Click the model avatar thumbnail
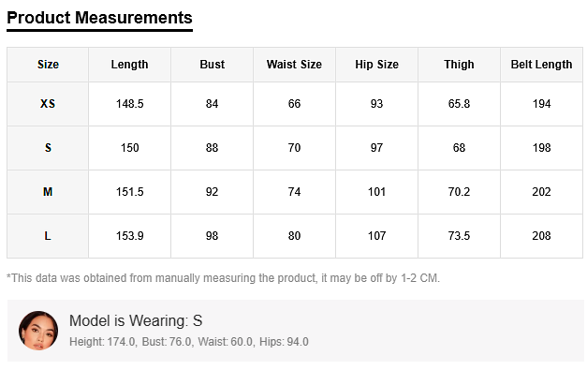This screenshot has width=587, height=385. click(x=38, y=331)
